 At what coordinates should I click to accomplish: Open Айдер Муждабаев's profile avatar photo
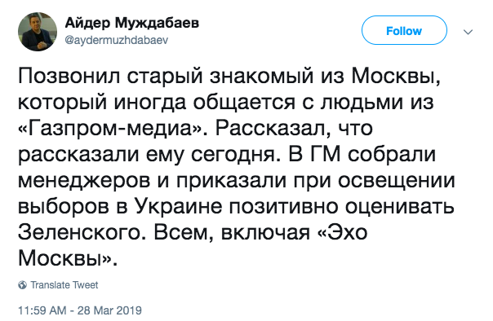click(38, 32)
